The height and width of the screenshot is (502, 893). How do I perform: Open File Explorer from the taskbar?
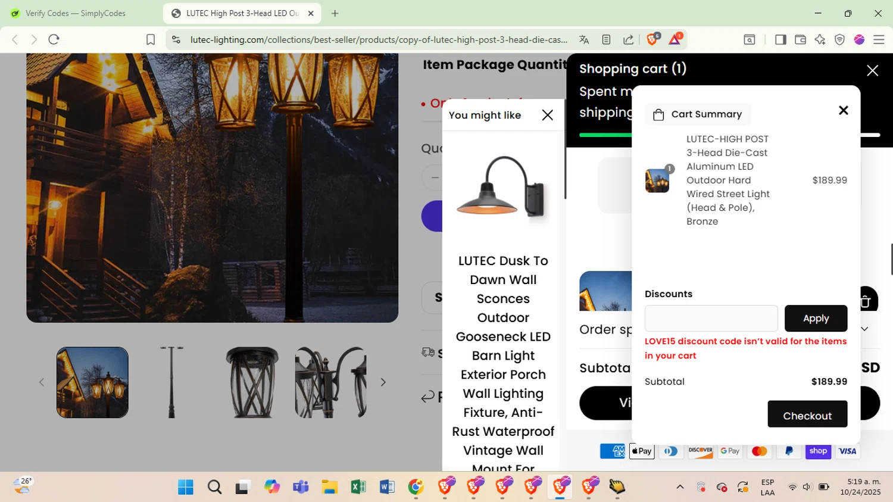pyautogui.click(x=329, y=487)
